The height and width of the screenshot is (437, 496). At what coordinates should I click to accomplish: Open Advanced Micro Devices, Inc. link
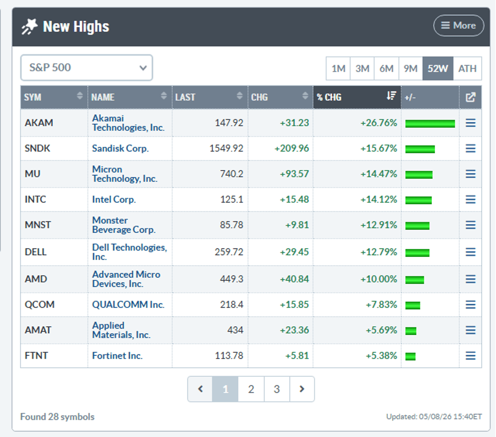point(126,279)
